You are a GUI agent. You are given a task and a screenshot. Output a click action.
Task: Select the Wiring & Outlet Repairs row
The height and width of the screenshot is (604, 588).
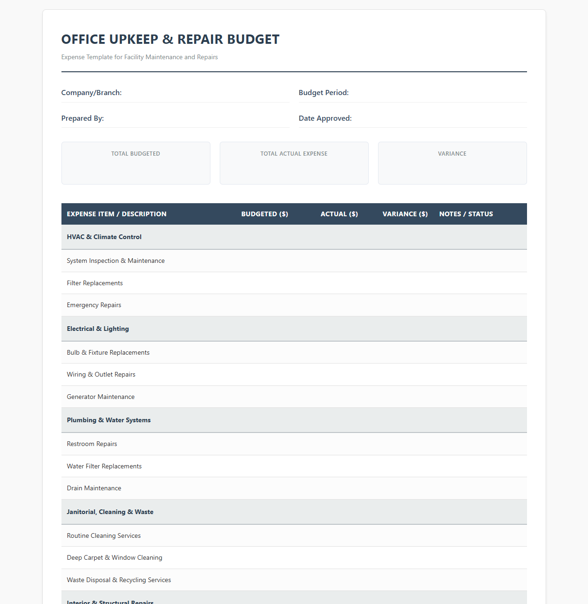point(294,375)
